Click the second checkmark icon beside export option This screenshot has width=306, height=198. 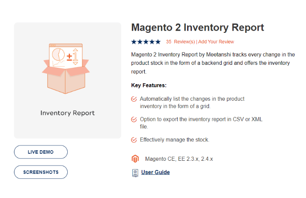(134, 119)
